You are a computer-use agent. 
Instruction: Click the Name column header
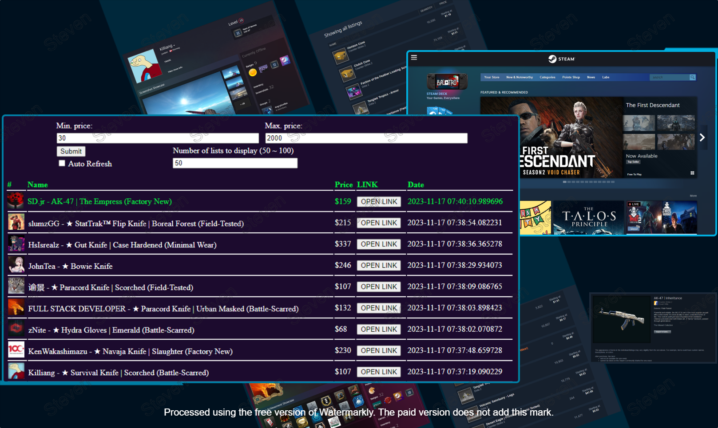(38, 185)
